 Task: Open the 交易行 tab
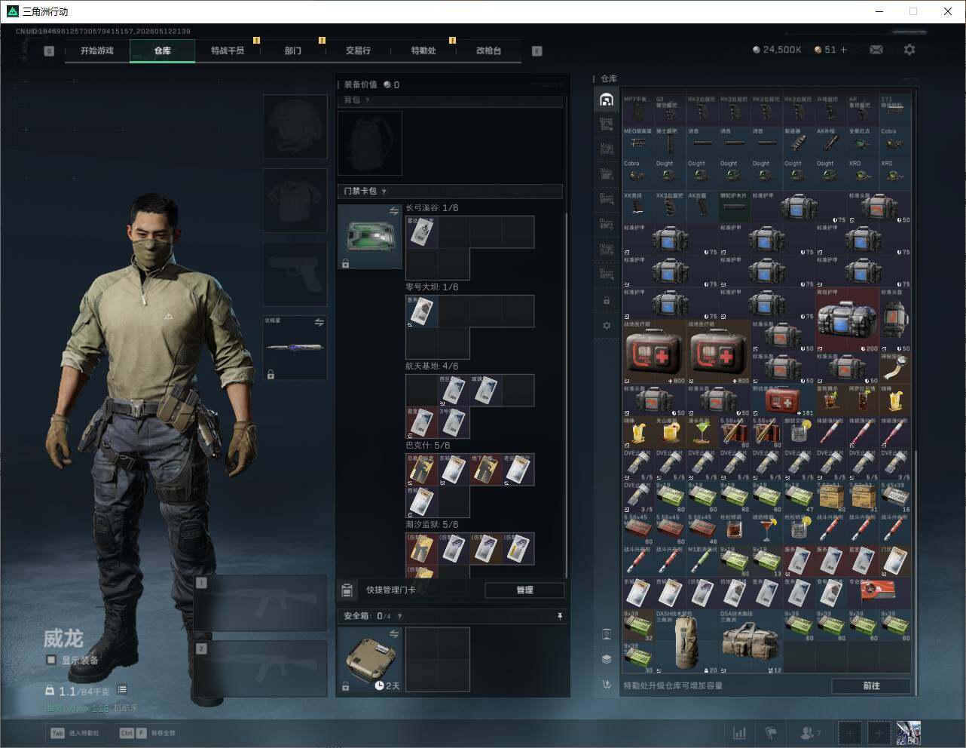(358, 51)
